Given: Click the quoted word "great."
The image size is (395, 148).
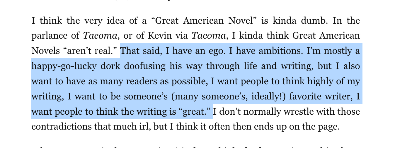Looking at the screenshot, I should (x=195, y=112).
